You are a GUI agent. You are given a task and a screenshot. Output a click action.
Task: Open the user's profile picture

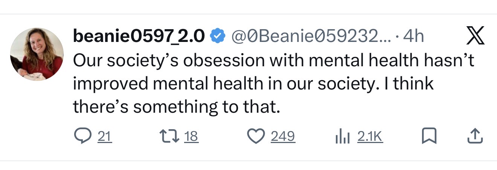(37, 54)
